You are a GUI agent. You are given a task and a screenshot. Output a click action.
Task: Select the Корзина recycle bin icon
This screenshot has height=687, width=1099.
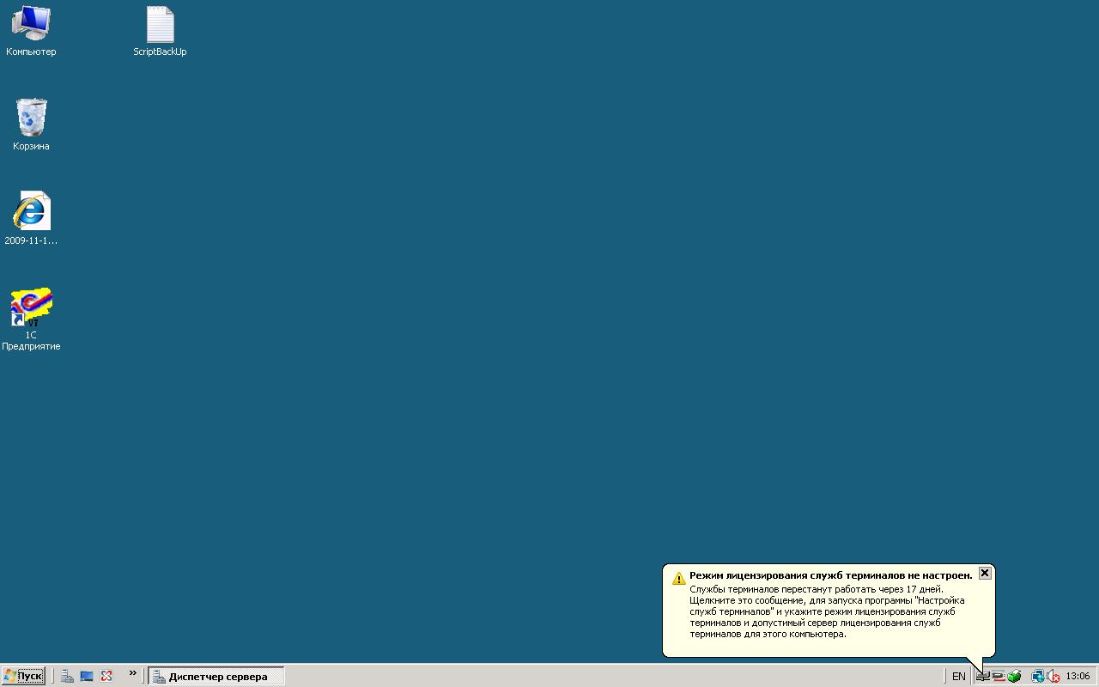click(31, 125)
